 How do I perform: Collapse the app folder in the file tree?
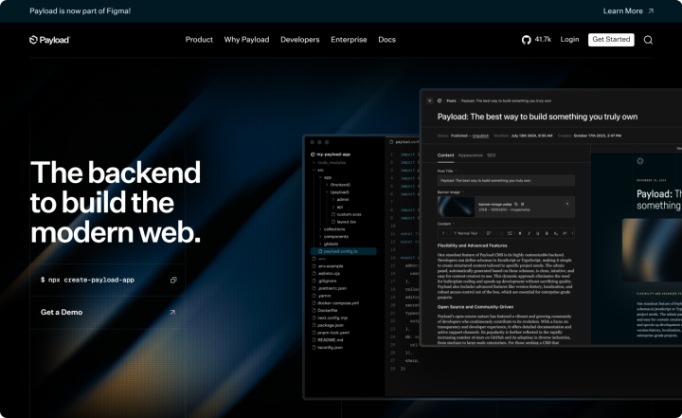324,177
